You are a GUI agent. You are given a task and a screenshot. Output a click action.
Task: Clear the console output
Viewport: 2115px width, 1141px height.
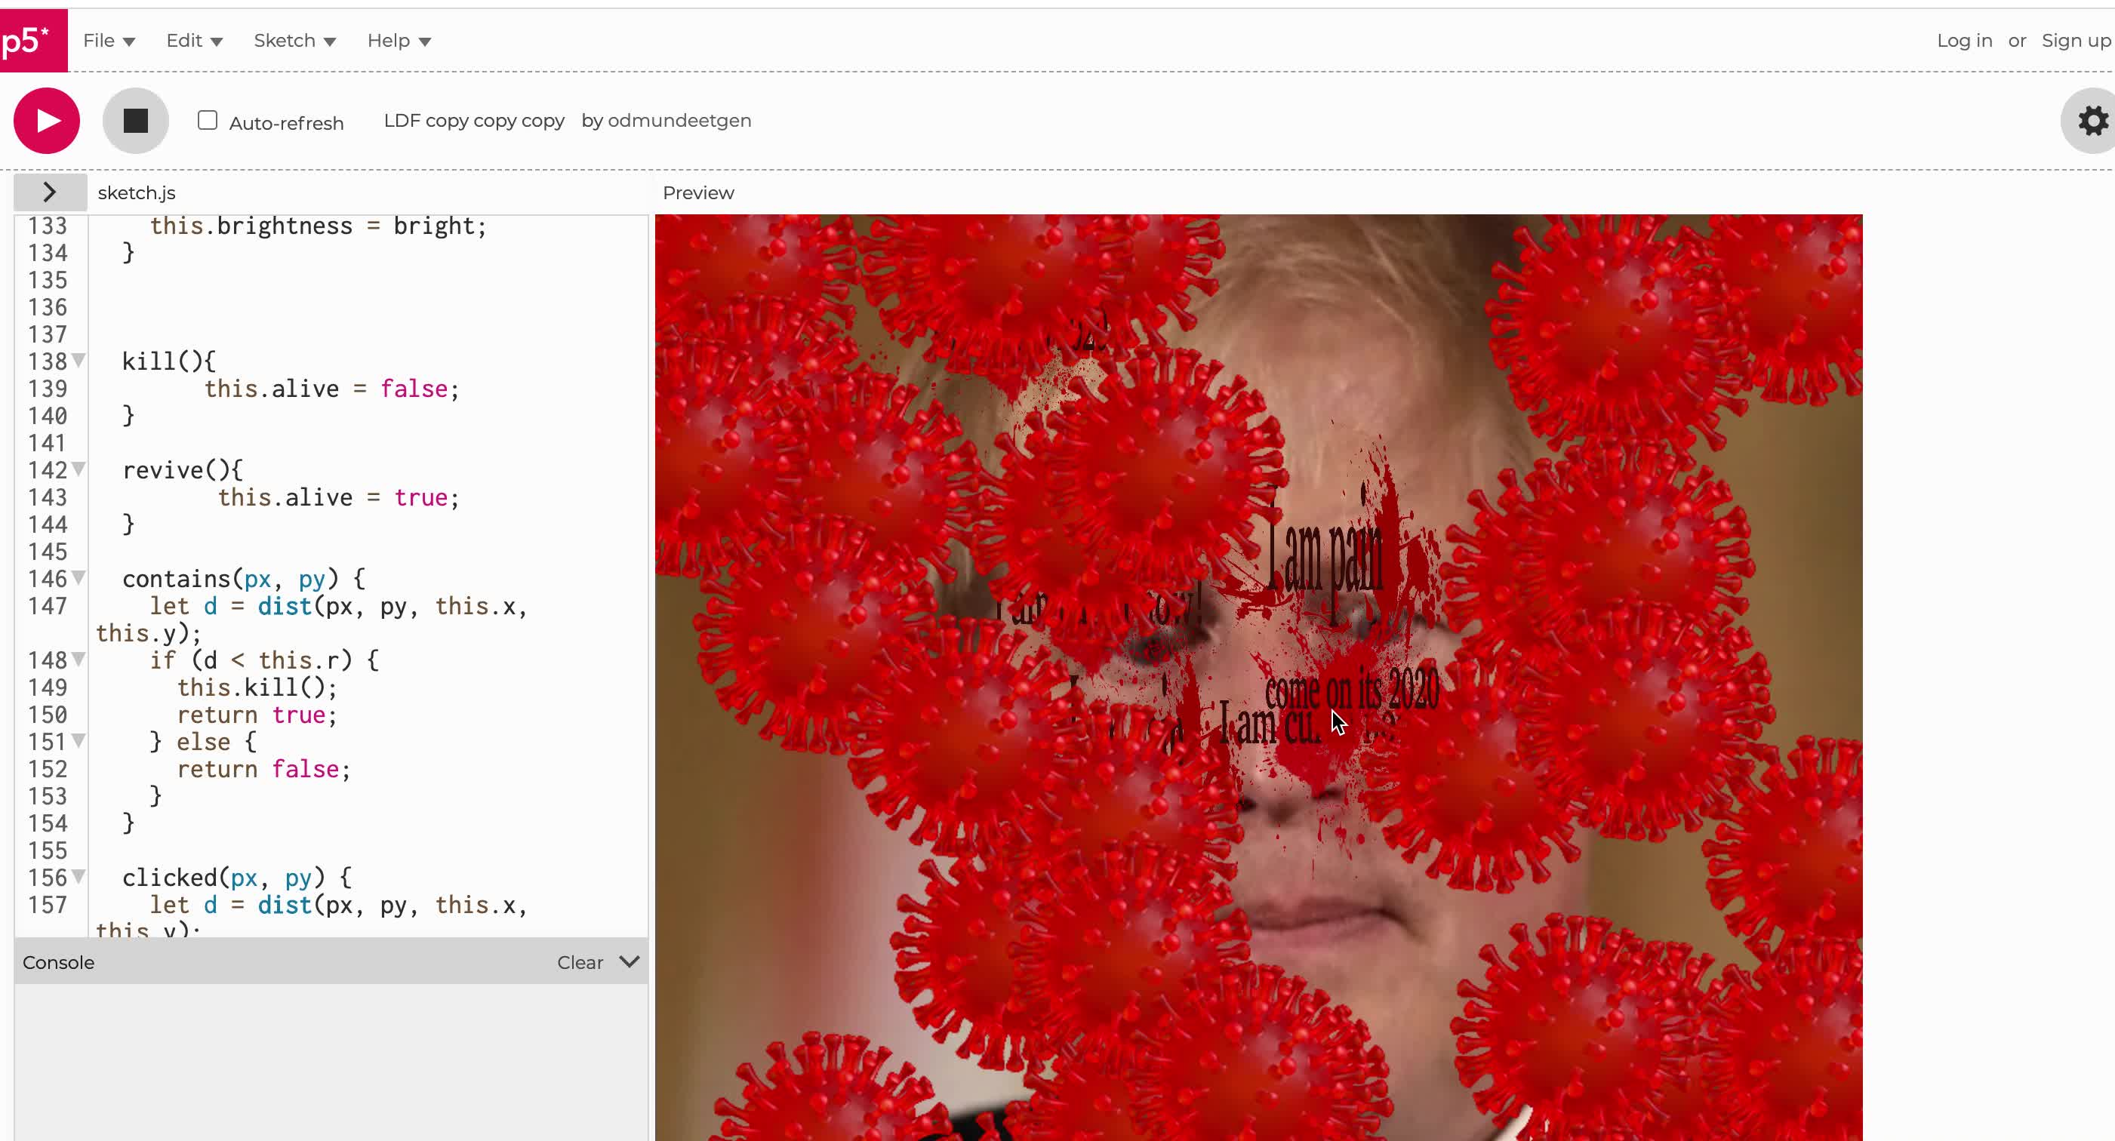pyautogui.click(x=580, y=962)
